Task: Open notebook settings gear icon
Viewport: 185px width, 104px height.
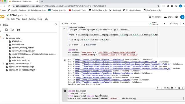Action: (177, 17)
